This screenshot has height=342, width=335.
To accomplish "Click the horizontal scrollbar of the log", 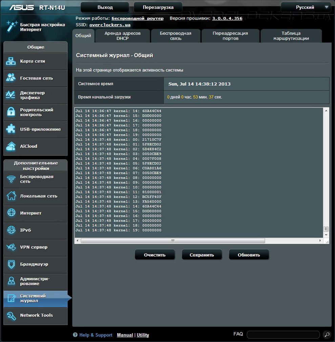I will (173, 241).
